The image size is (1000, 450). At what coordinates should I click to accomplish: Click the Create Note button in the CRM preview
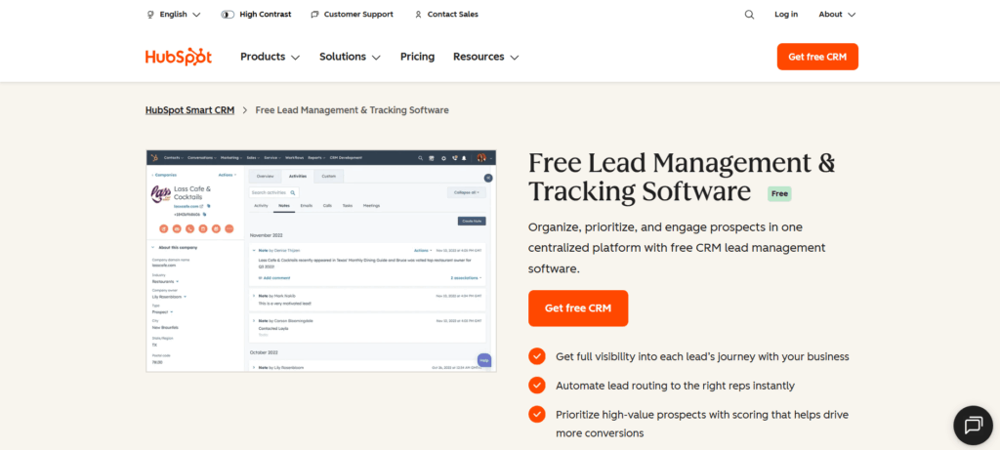pyautogui.click(x=472, y=222)
